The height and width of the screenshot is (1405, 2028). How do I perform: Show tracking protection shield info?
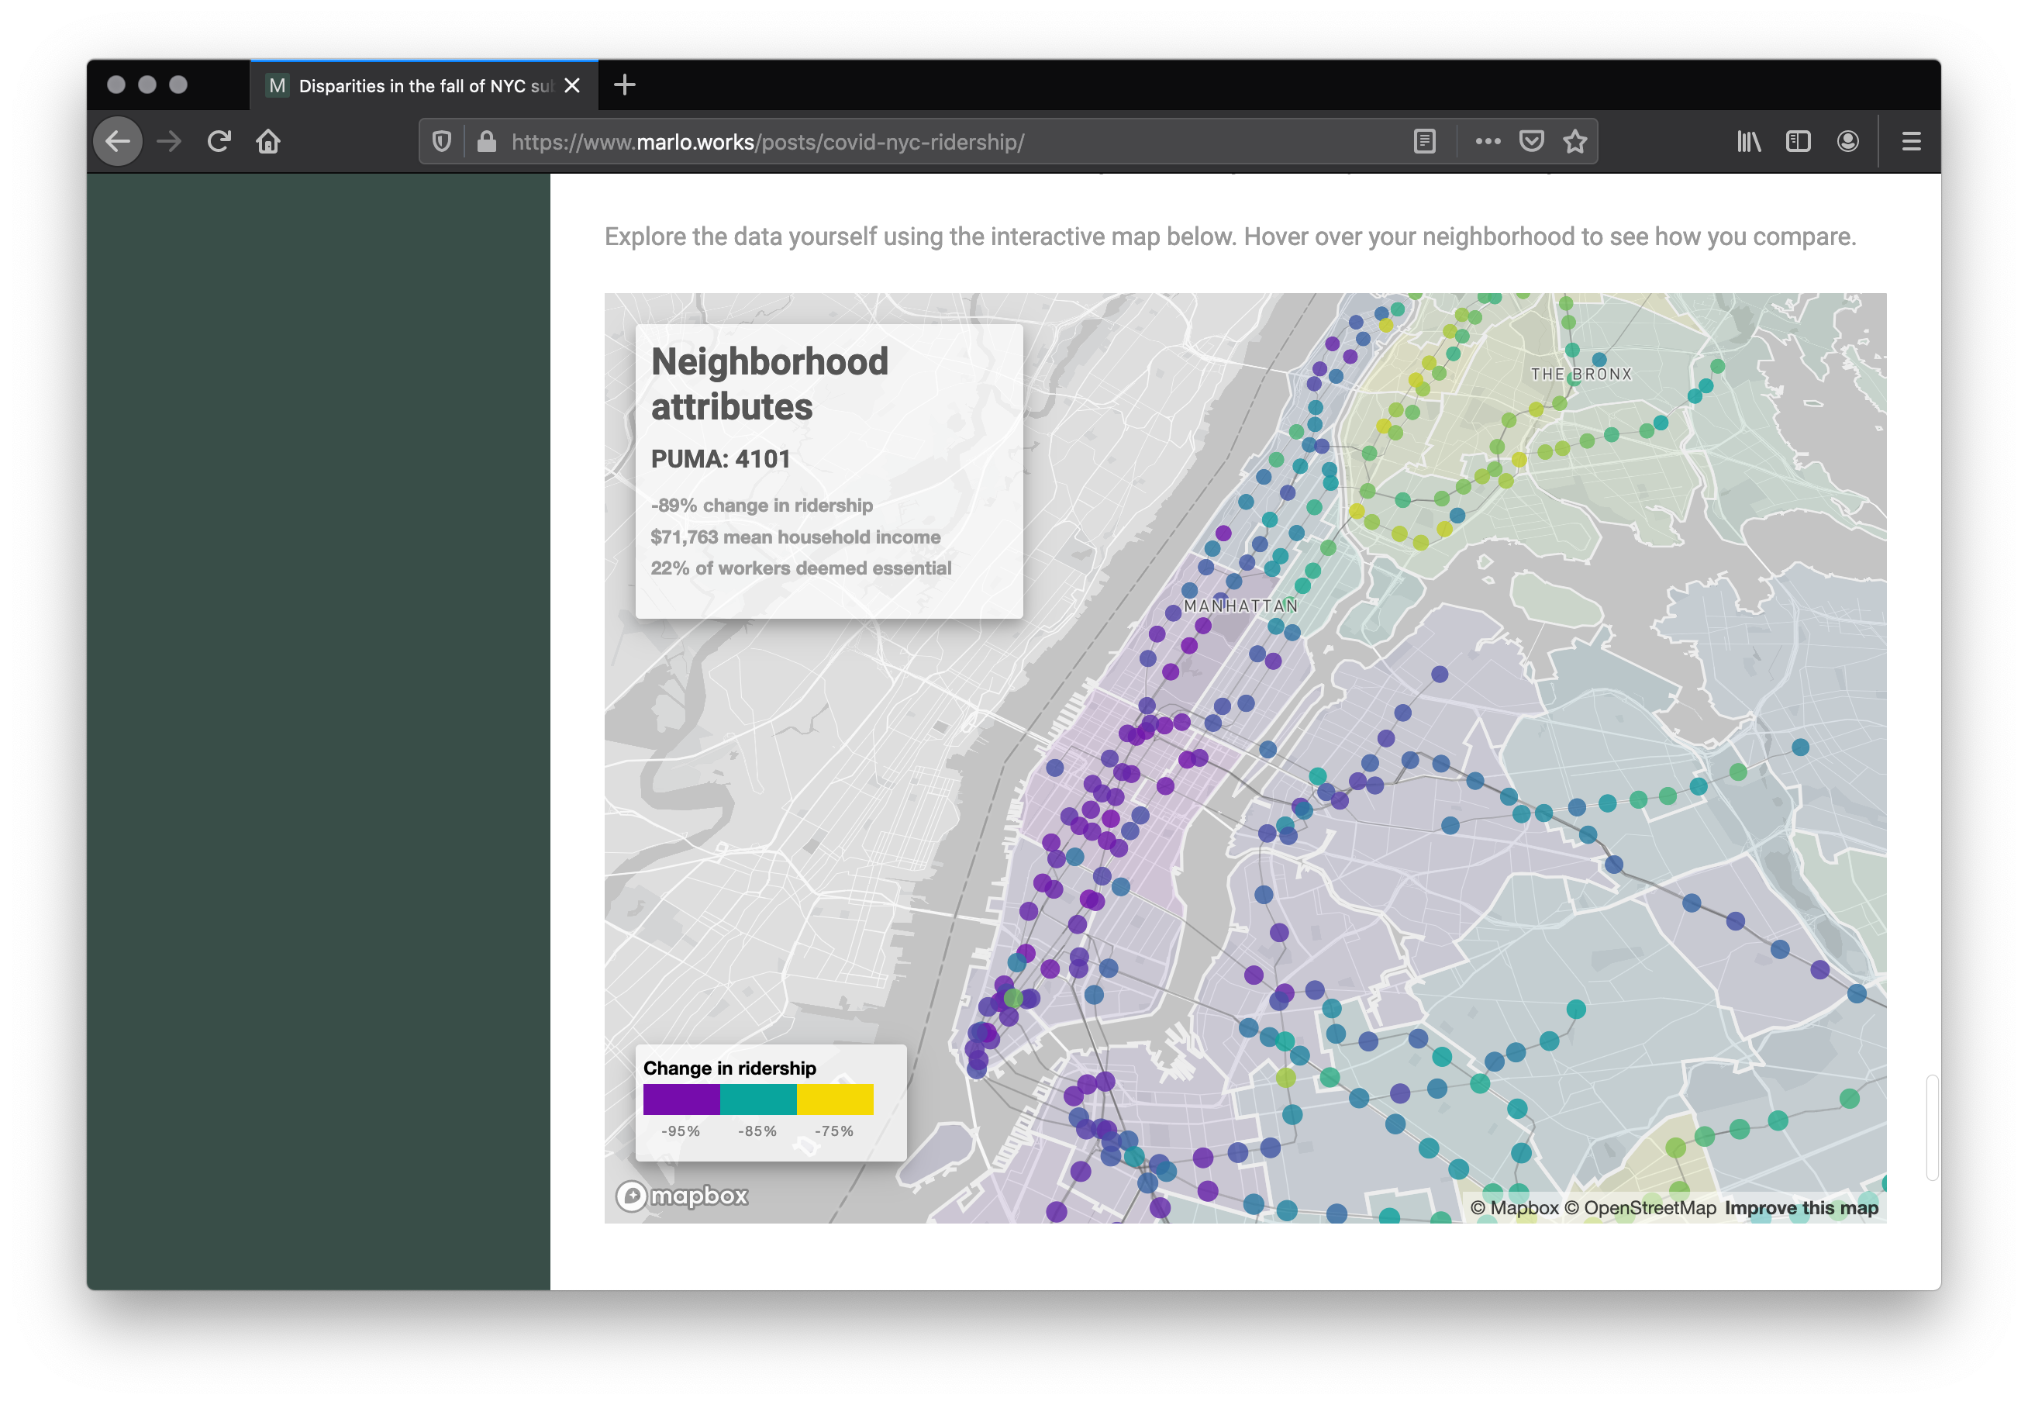click(x=442, y=142)
